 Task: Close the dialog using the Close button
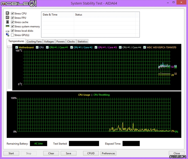(177, 153)
